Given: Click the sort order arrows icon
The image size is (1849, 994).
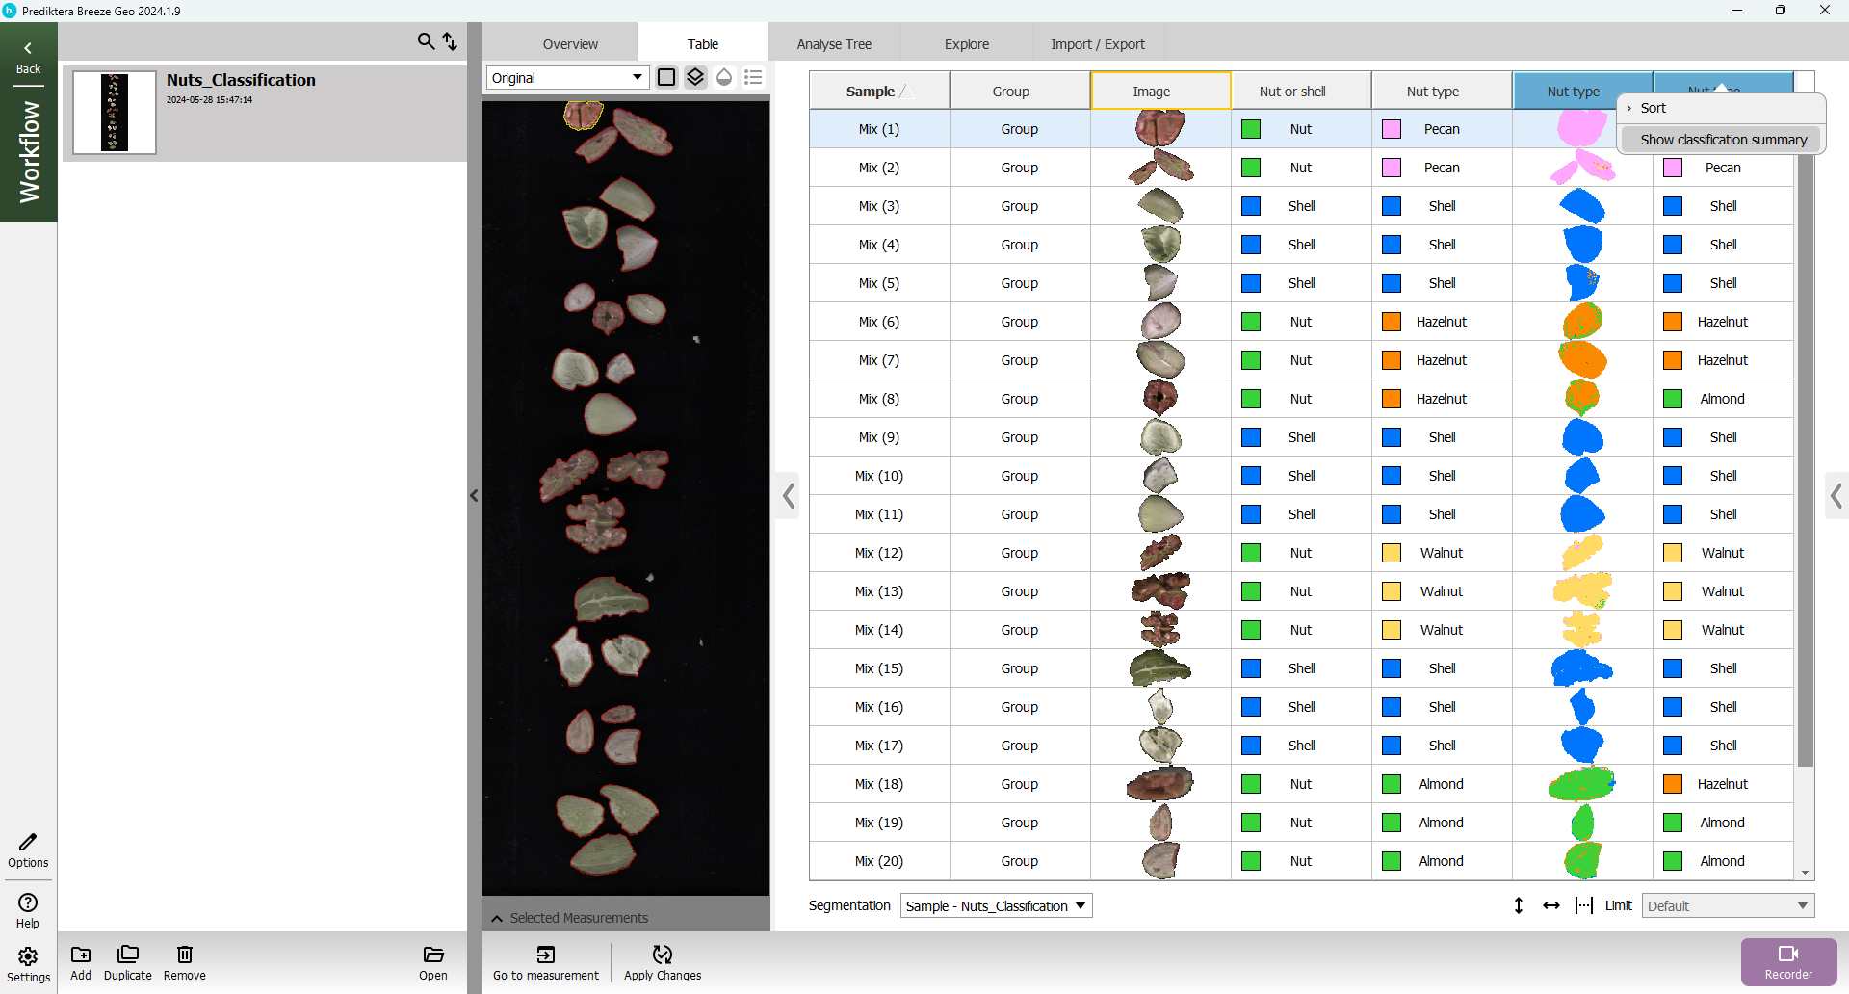Looking at the screenshot, I should tap(450, 41).
